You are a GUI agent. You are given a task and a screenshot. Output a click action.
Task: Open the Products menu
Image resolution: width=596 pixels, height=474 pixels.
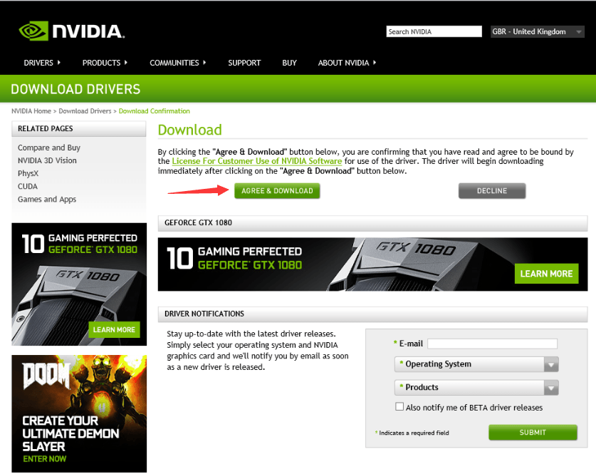pyautogui.click(x=104, y=63)
